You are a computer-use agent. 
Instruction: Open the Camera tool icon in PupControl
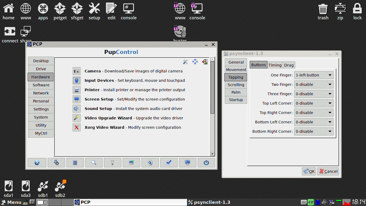[77, 71]
